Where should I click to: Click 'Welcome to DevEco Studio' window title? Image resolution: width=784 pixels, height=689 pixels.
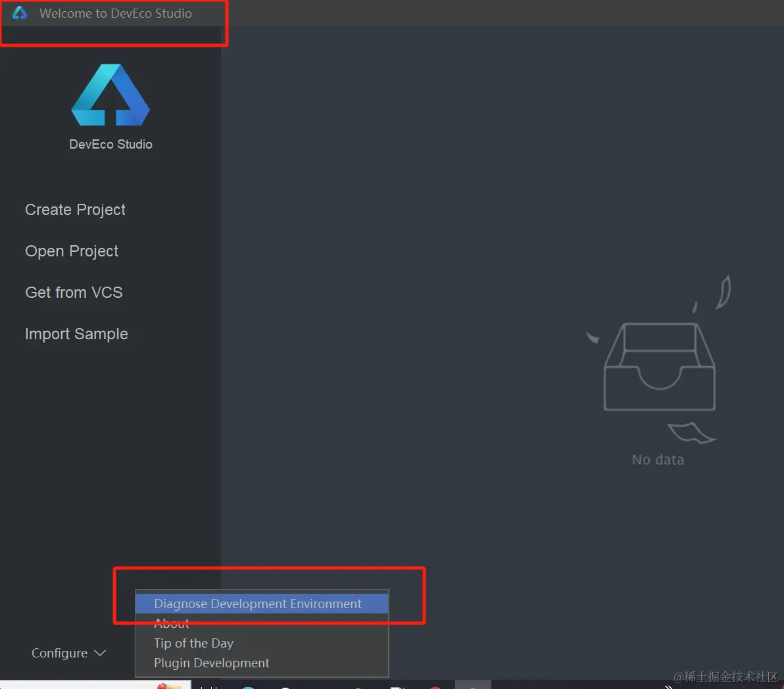pos(116,14)
